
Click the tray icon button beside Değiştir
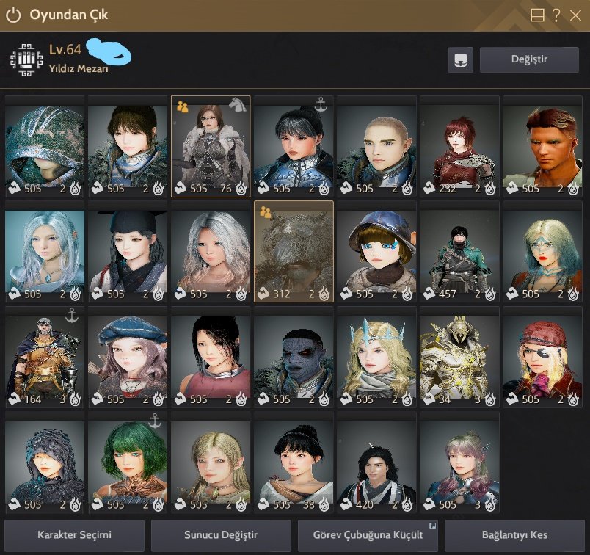click(x=461, y=60)
